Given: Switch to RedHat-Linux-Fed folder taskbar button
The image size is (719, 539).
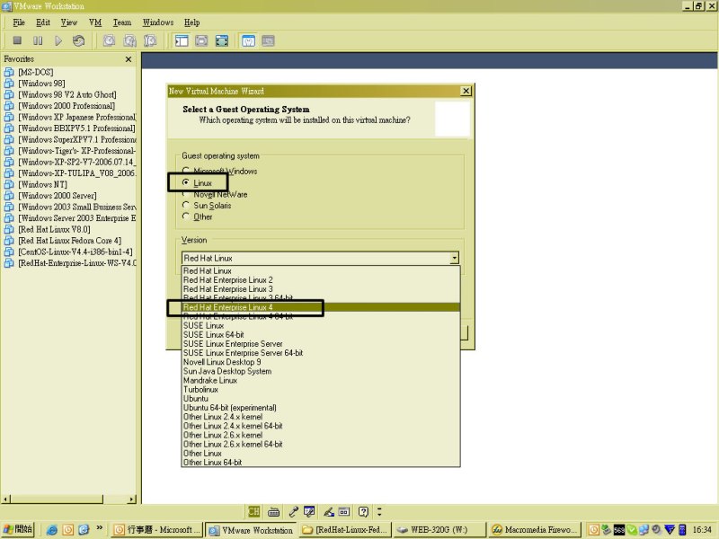Looking at the screenshot, I should point(346,530).
